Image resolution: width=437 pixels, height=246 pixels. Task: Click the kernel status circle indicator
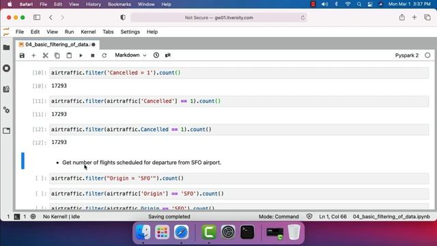pos(427,55)
